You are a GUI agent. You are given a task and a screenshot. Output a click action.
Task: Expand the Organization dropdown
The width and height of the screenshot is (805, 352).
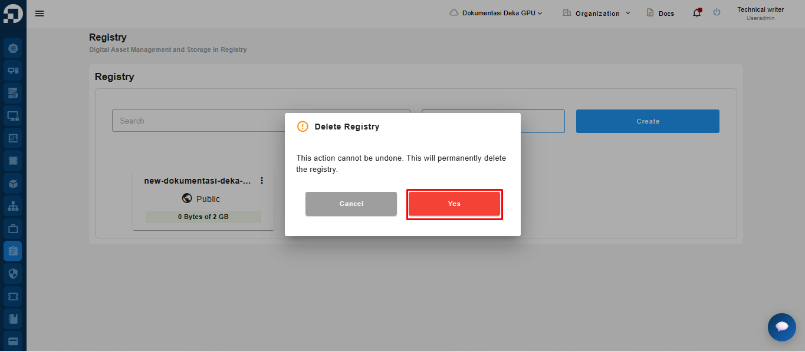(x=597, y=13)
